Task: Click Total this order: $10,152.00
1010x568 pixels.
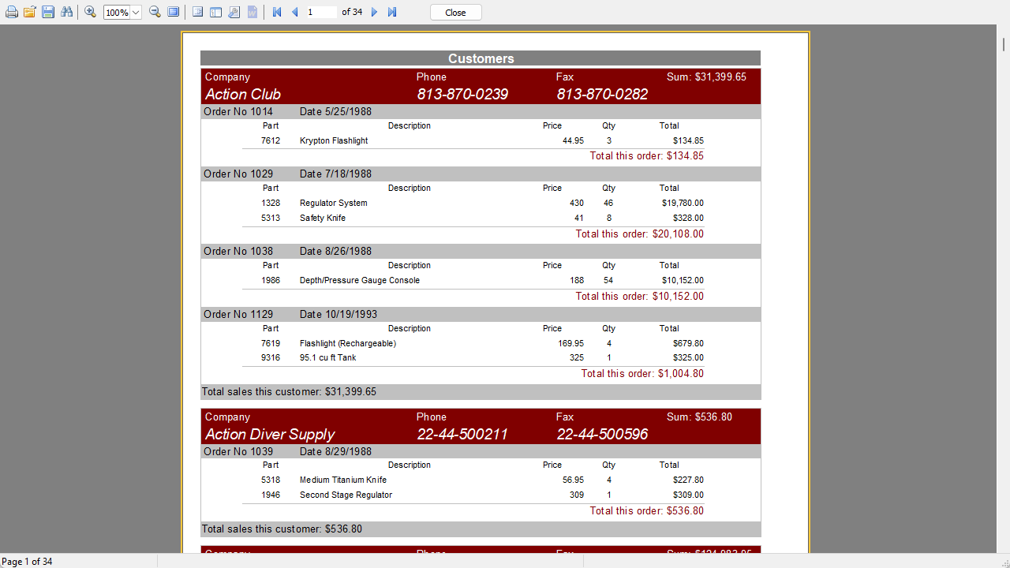Action: coord(640,296)
